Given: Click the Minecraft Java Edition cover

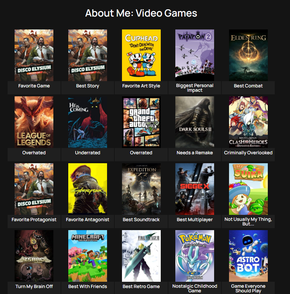Looking at the screenshot, I should click(x=87, y=256).
